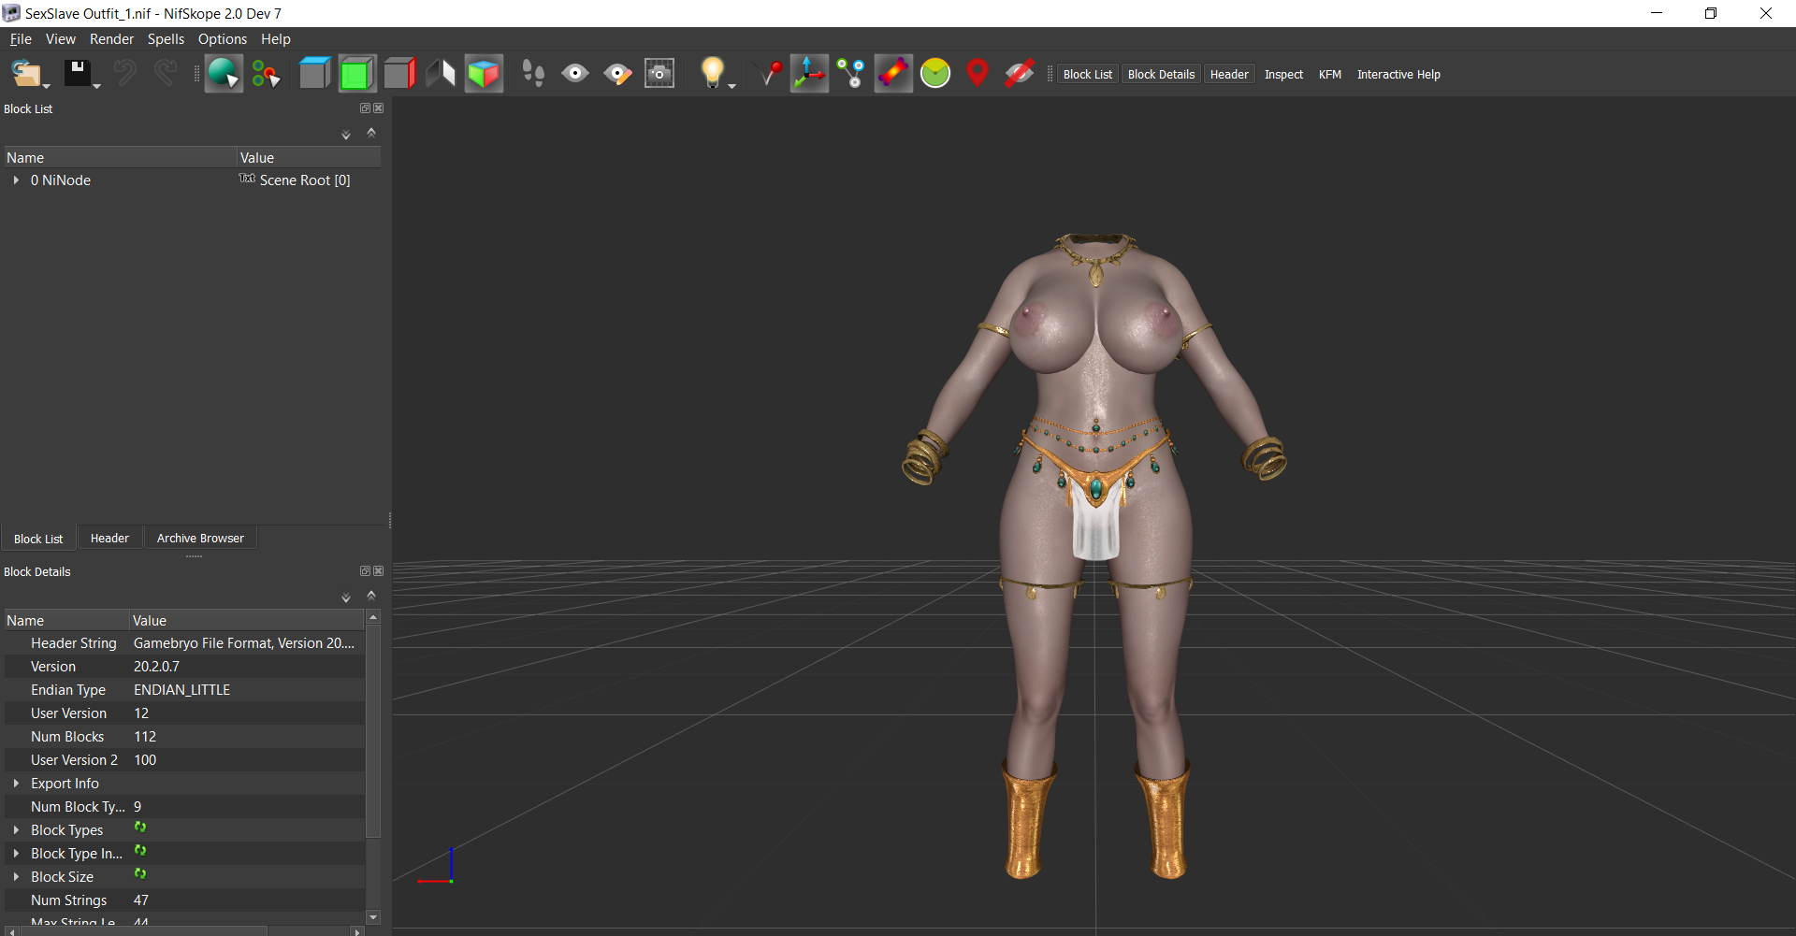Image resolution: width=1796 pixels, height=936 pixels.
Task: Open the Save icon dropdown arrow
Action: tap(96, 86)
